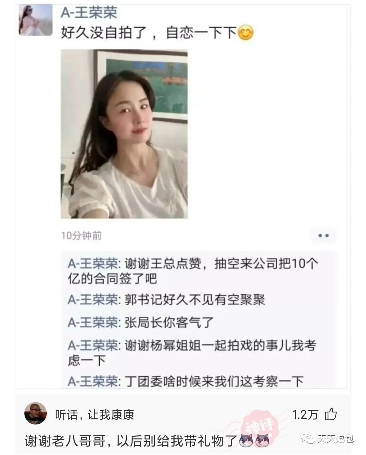
Task: Tap the 天天逗包 watermark text
Action: point(335,439)
